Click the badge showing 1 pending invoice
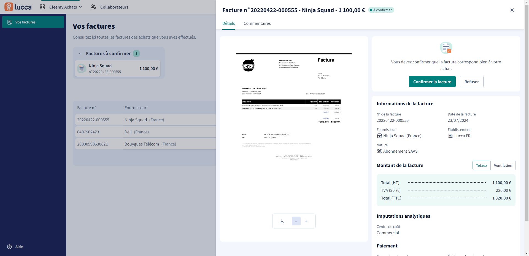 [x=136, y=53]
